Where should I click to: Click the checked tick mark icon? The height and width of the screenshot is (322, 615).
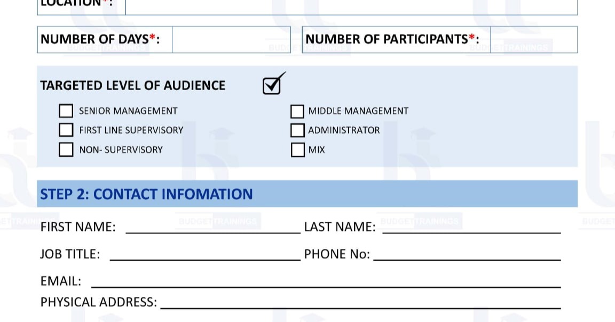(x=274, y=83)
